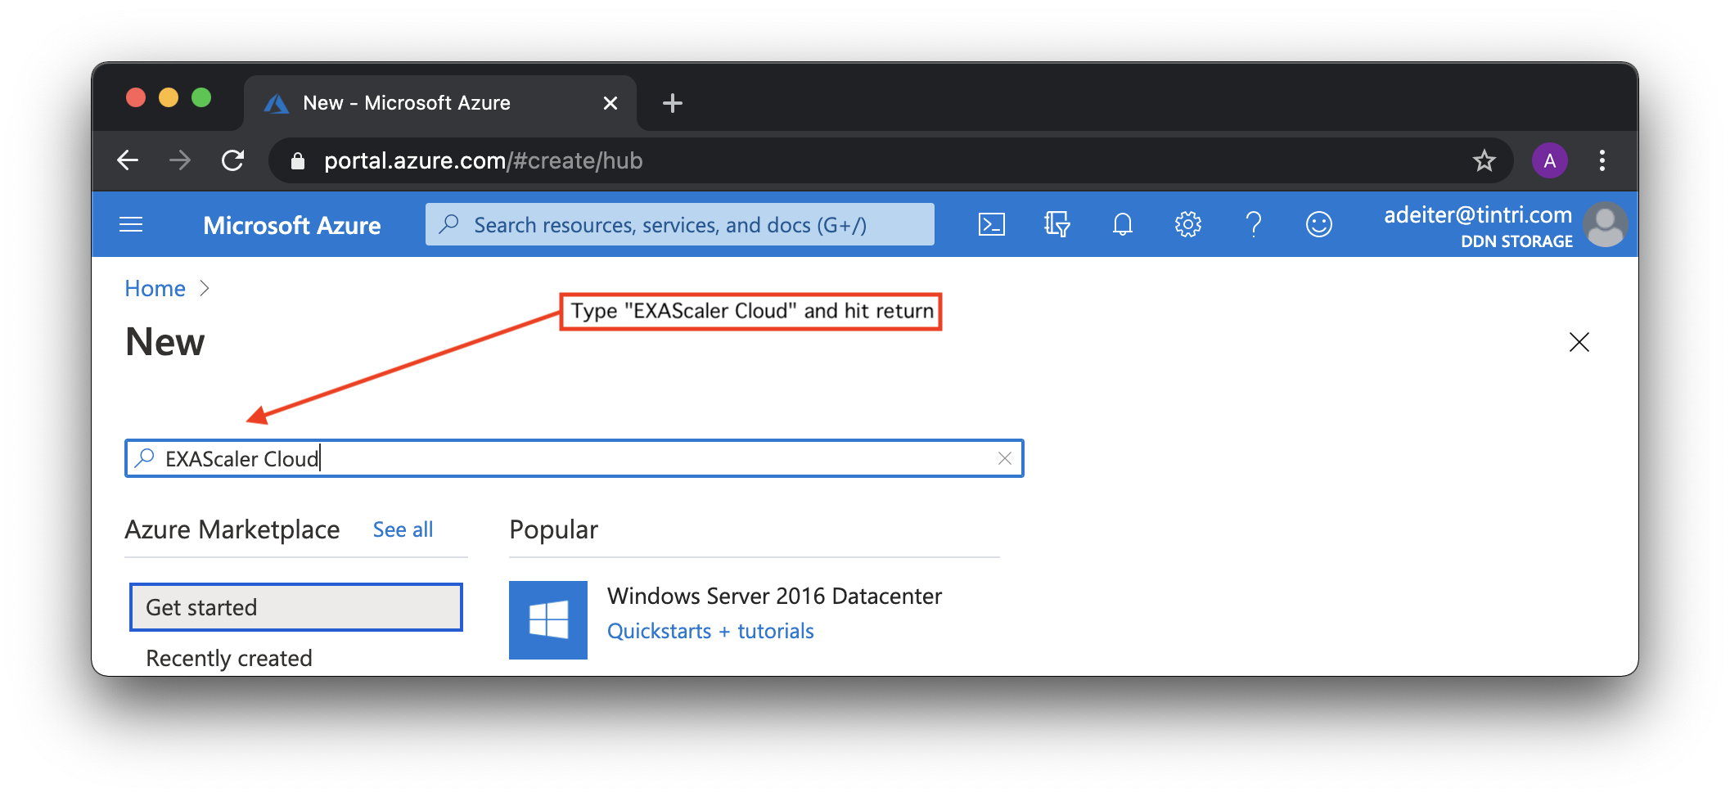Screen dimensions: 1730x797
Task: Reload the page in the browser
Action: (x=233, y=160)
